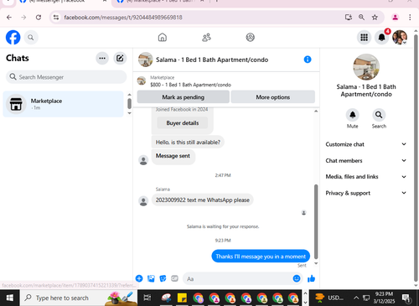The height and width of the screenshot is (306, 419).
Task: Open the Facebook logo home link
Action: [13, 37]
